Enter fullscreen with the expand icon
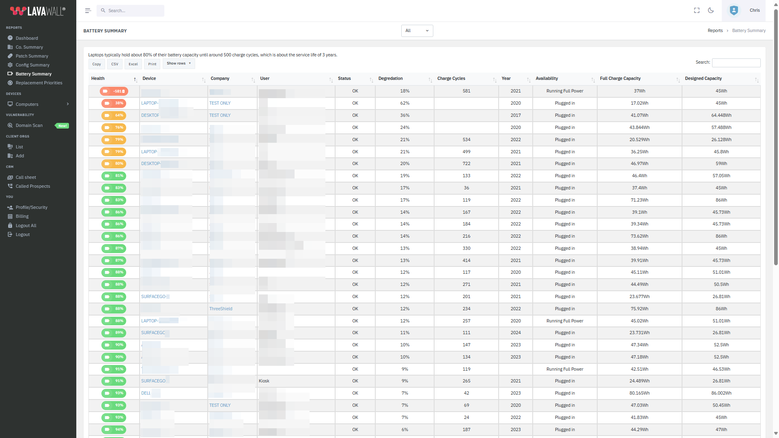The image size is (779, 438). pos(697,11)
